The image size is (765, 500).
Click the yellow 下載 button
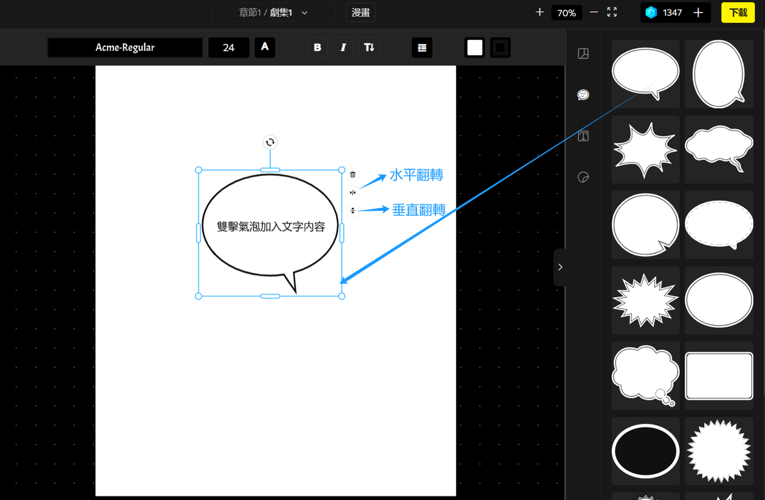pos(738,13)
